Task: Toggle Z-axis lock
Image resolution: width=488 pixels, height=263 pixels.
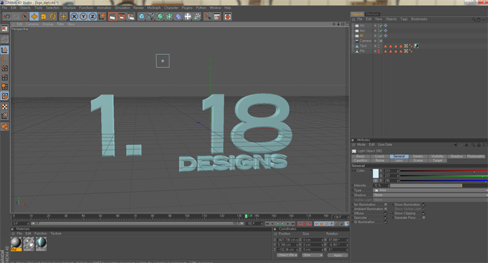Action: coord(93,16)
